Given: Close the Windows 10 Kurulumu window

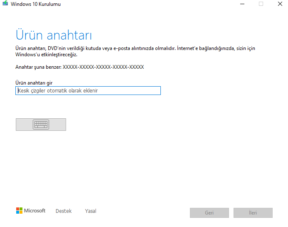Looking at the screenshot, I should click(280, 4).
